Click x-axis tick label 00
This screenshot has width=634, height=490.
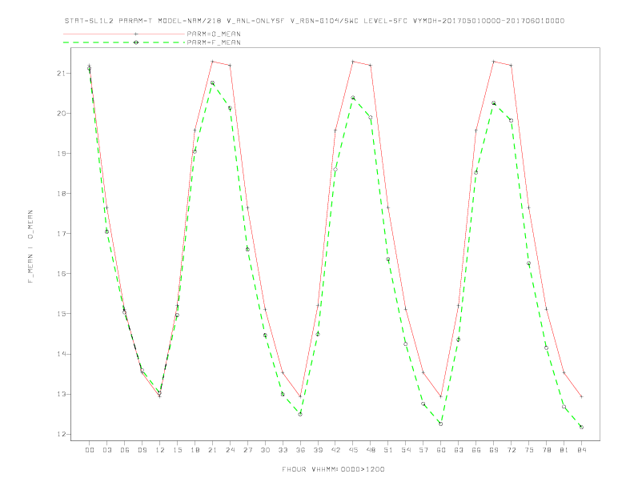point(90,450)
